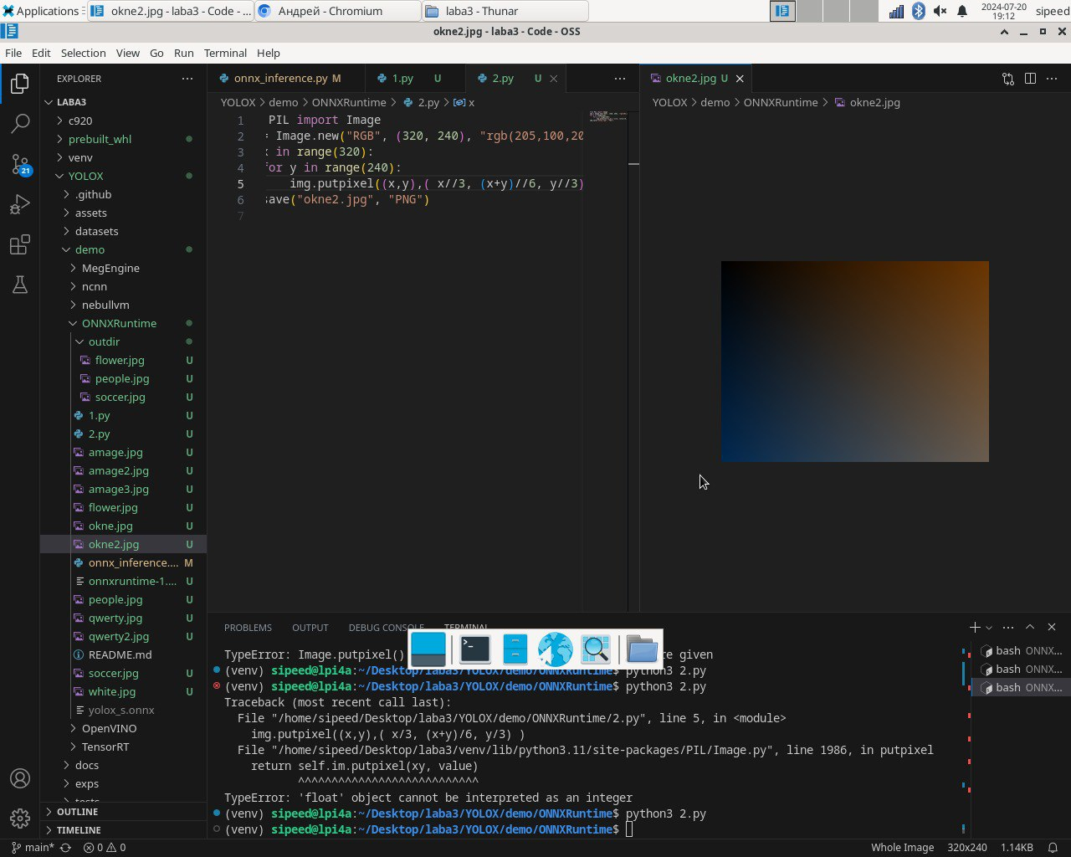
Task: Open the PROBLEMS panel tab
Action: pos(248,627)
